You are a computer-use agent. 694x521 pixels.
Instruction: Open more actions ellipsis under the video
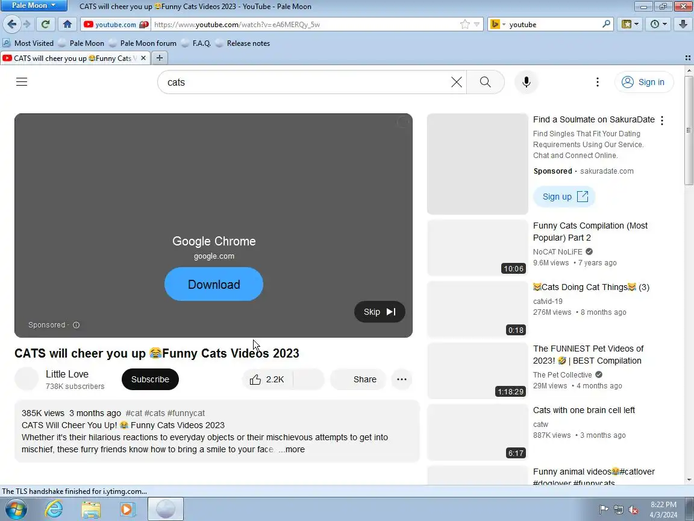tap(402, 379)
